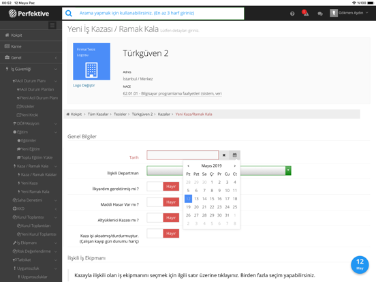This screenshot has height=282, width=376.
Task: Expand the Genel sidebar section
Action: click(31, 57)
